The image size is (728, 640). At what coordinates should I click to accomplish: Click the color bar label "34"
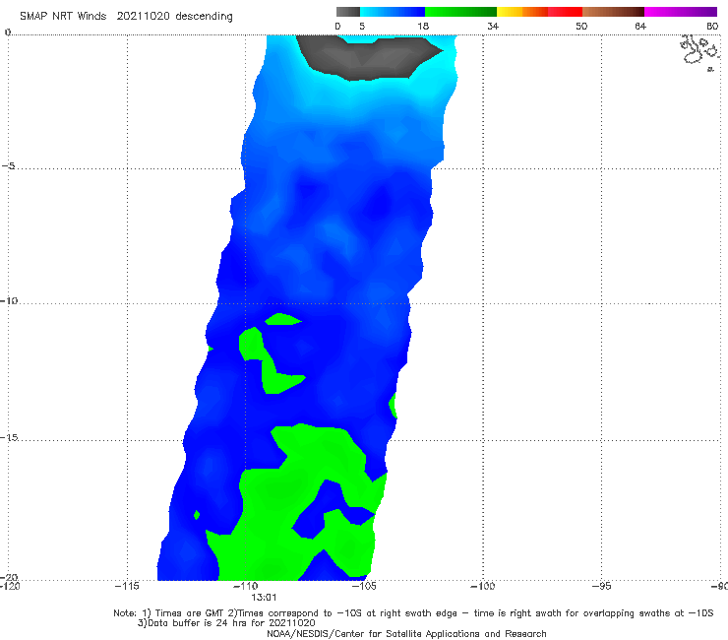tap(493, 26)
